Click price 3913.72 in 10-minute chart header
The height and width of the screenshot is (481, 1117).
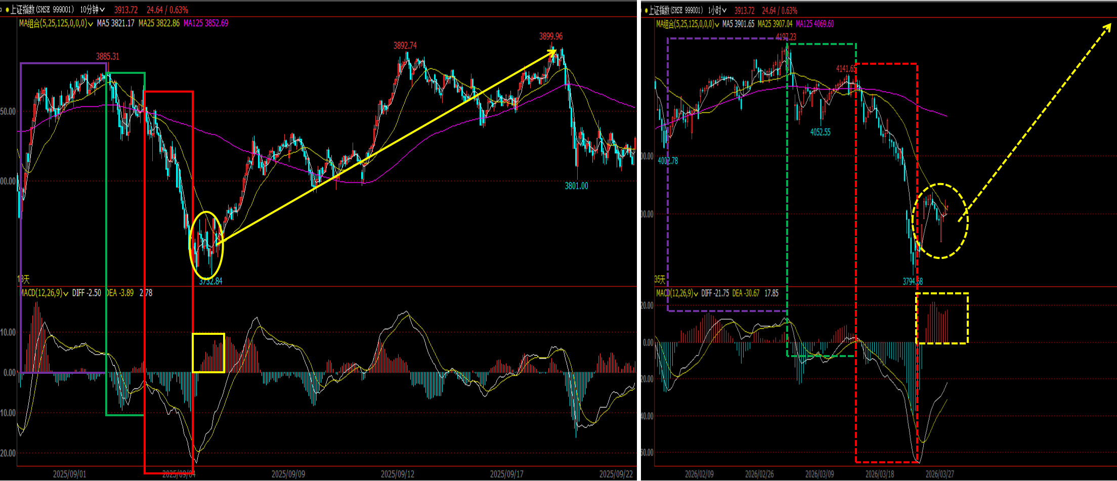click(x=126, y=10)
